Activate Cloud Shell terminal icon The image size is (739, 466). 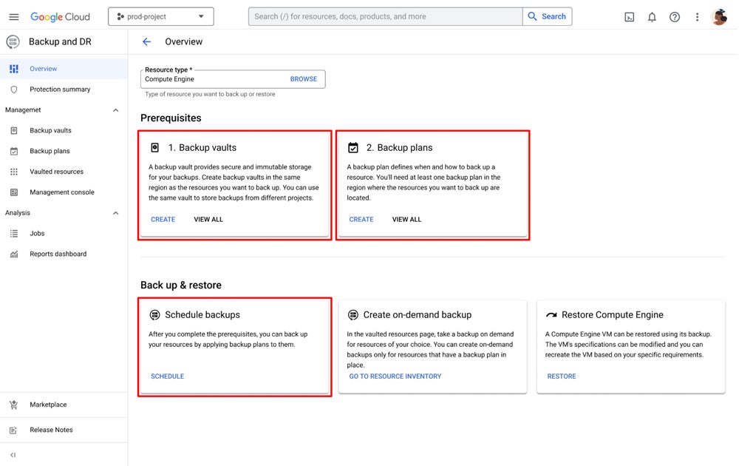click(629, 17)
